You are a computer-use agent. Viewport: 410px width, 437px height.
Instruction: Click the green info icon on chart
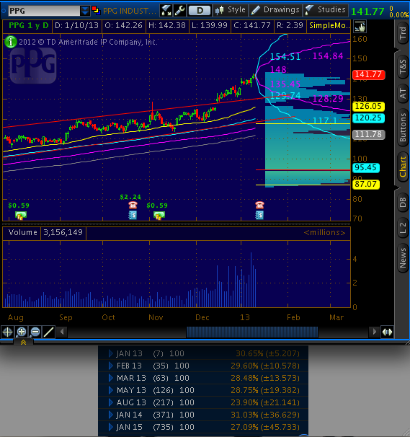(x=11, y=42)
